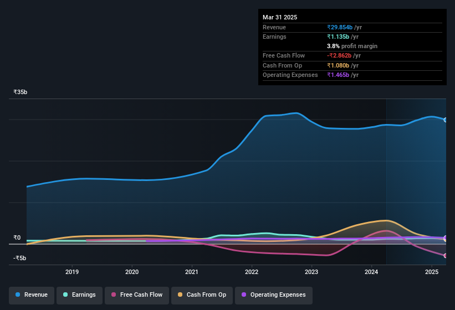Click the Free Cash Flow label in tooltip
The image size is (455, 310).
[284, 55]
